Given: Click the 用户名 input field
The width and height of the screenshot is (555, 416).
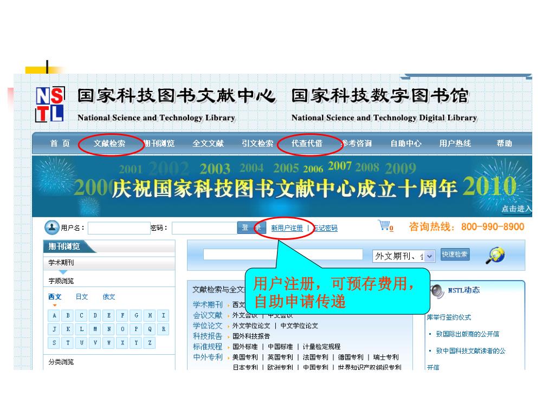Looking at the screenshot, I should [x=119, y=228].
